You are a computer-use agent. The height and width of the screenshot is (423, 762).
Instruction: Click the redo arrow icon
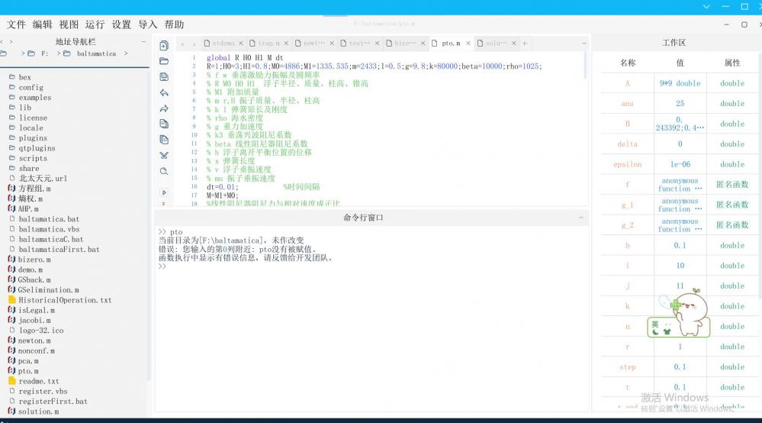click(164, 108)
